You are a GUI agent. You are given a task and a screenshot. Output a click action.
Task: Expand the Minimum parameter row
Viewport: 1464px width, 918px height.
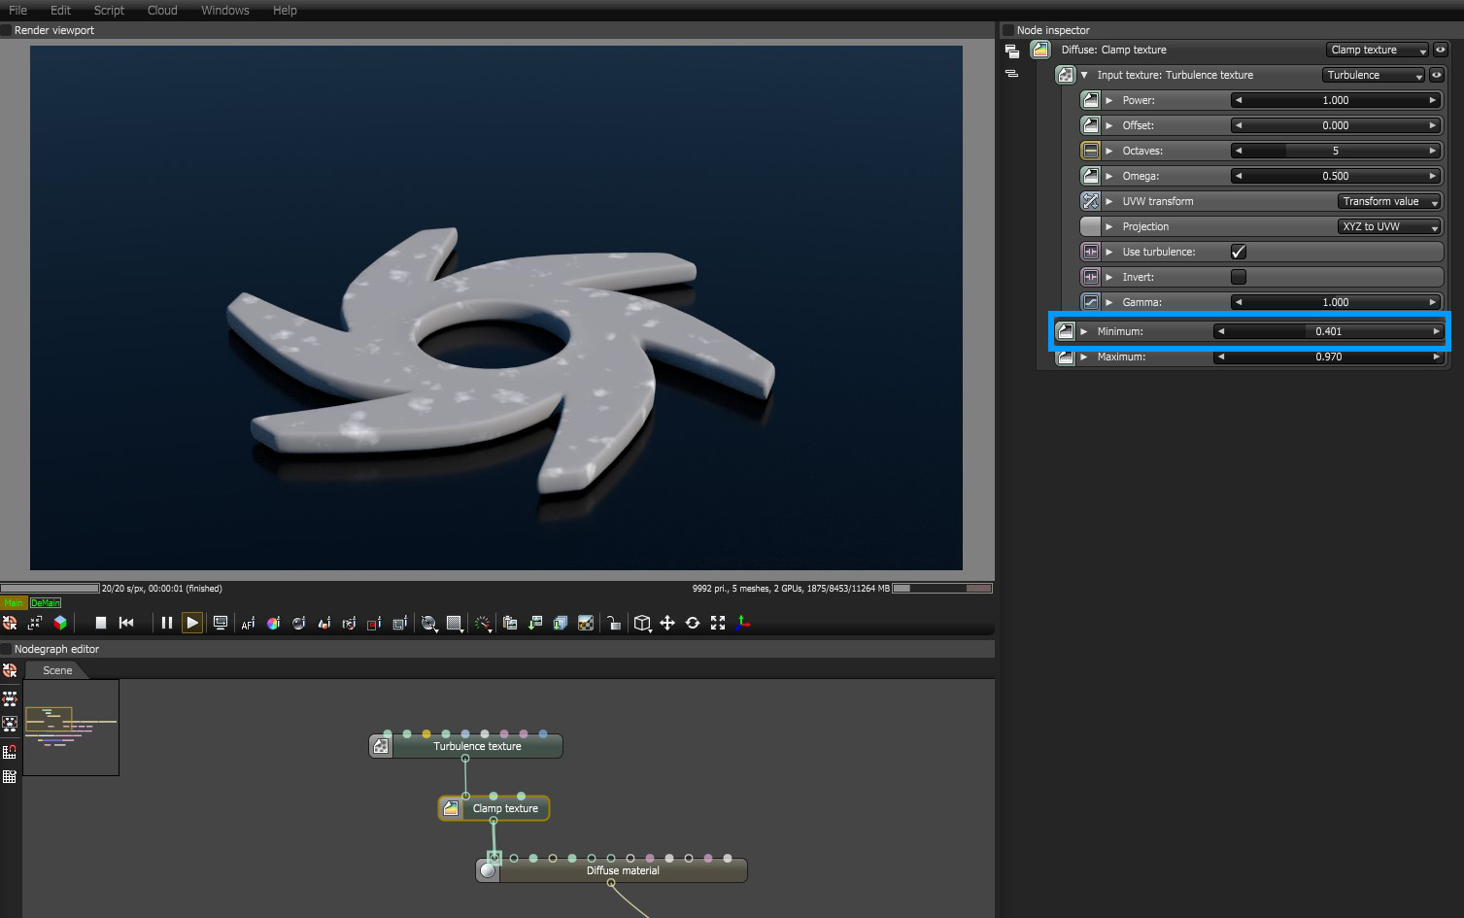[1084, 331]
